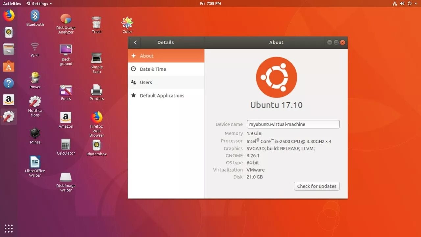The height and width of the screenshot is (237, 421).
Task: Launch Firefox Web Browser desktop icon
Action: (x=97, y=124)
